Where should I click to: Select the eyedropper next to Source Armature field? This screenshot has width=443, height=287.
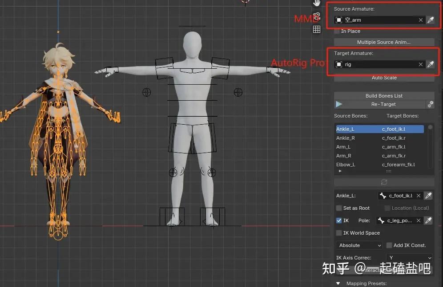[x=431, y=20]
